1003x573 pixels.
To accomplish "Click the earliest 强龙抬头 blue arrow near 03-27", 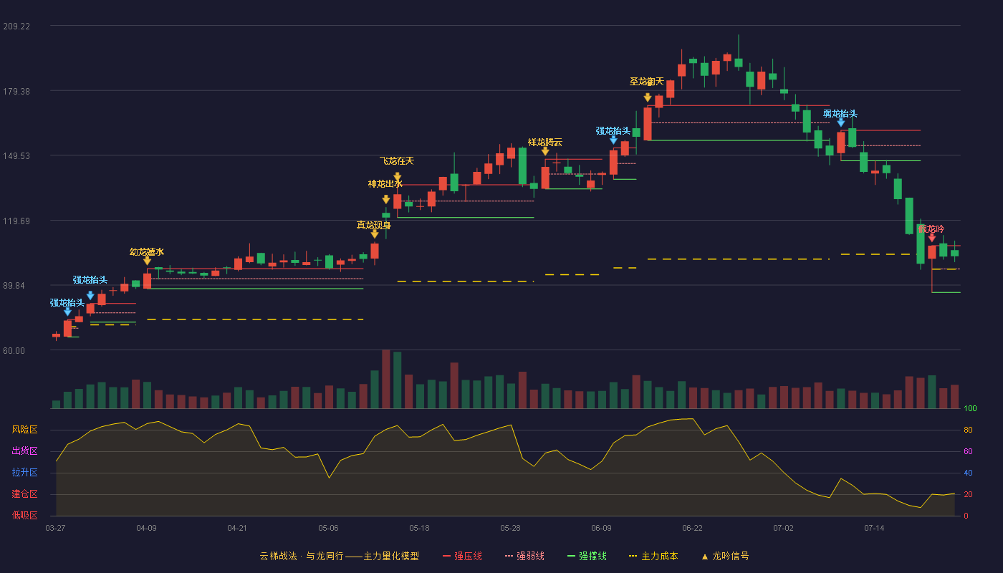I will [67, 312].
